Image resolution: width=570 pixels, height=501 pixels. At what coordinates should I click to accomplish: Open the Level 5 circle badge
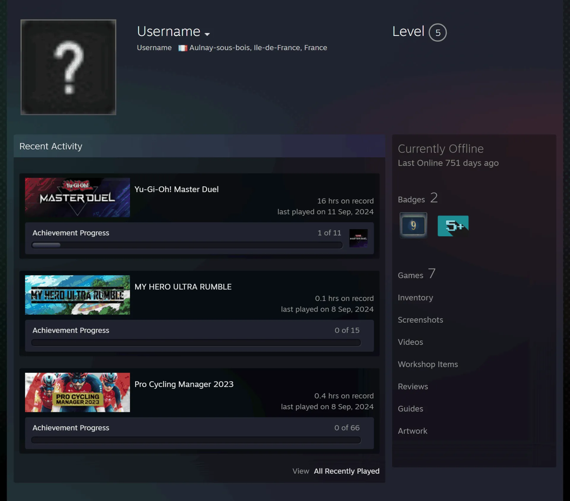(x=437, y=32)
